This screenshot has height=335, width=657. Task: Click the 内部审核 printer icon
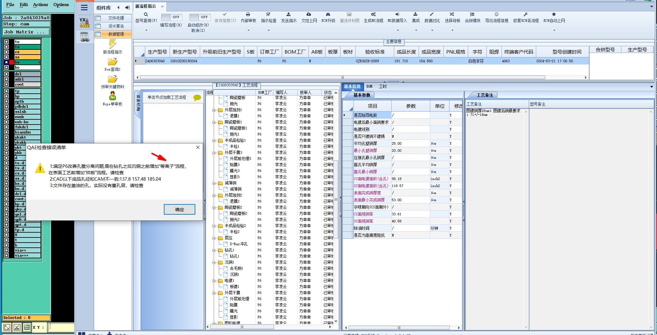[248, 14]
